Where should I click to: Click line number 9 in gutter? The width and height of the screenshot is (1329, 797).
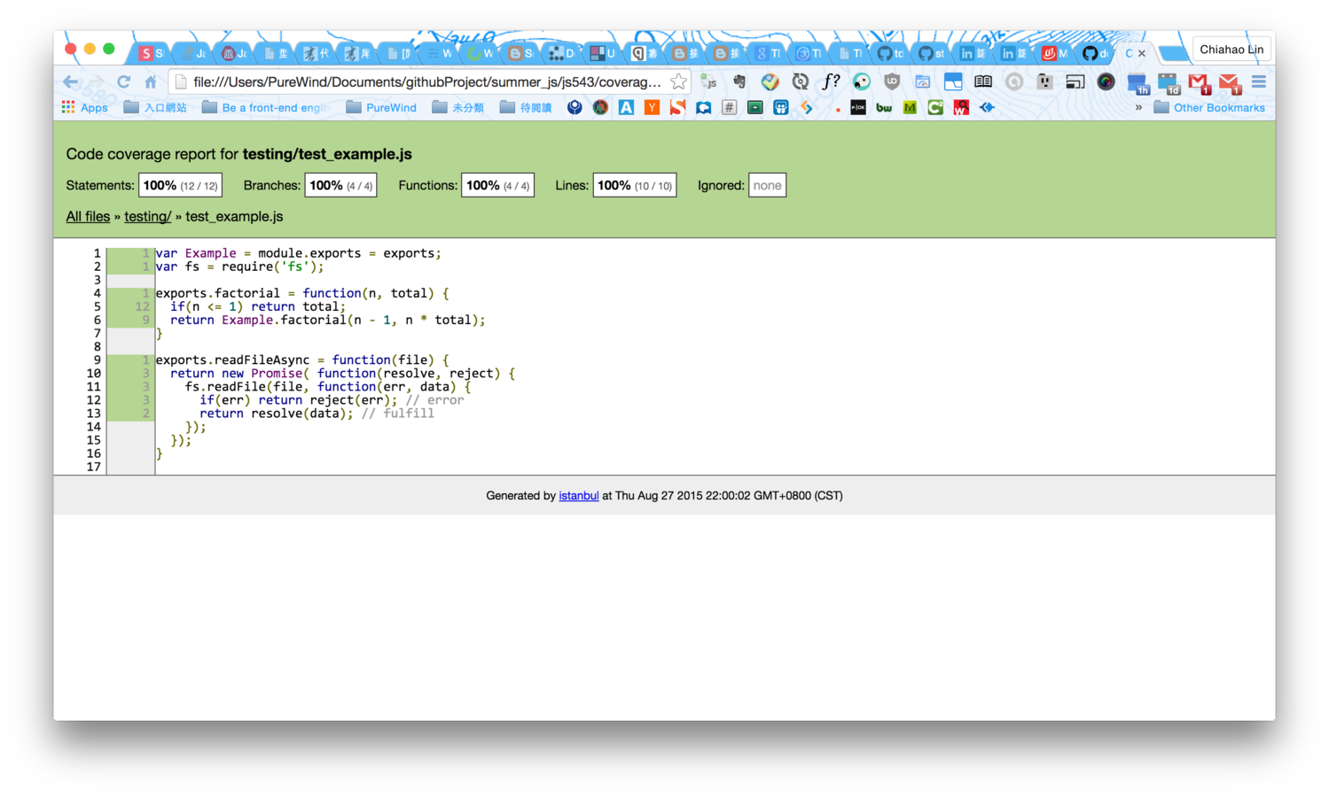(x=97, y=360)
